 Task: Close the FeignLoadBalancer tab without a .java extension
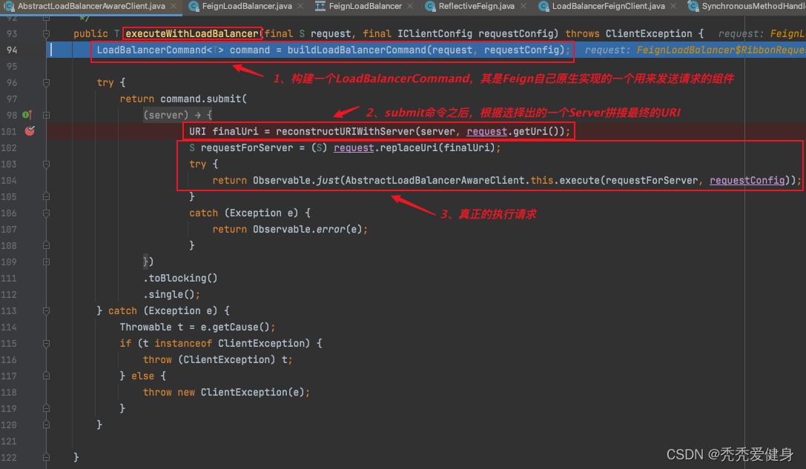[x=410, y=6]
